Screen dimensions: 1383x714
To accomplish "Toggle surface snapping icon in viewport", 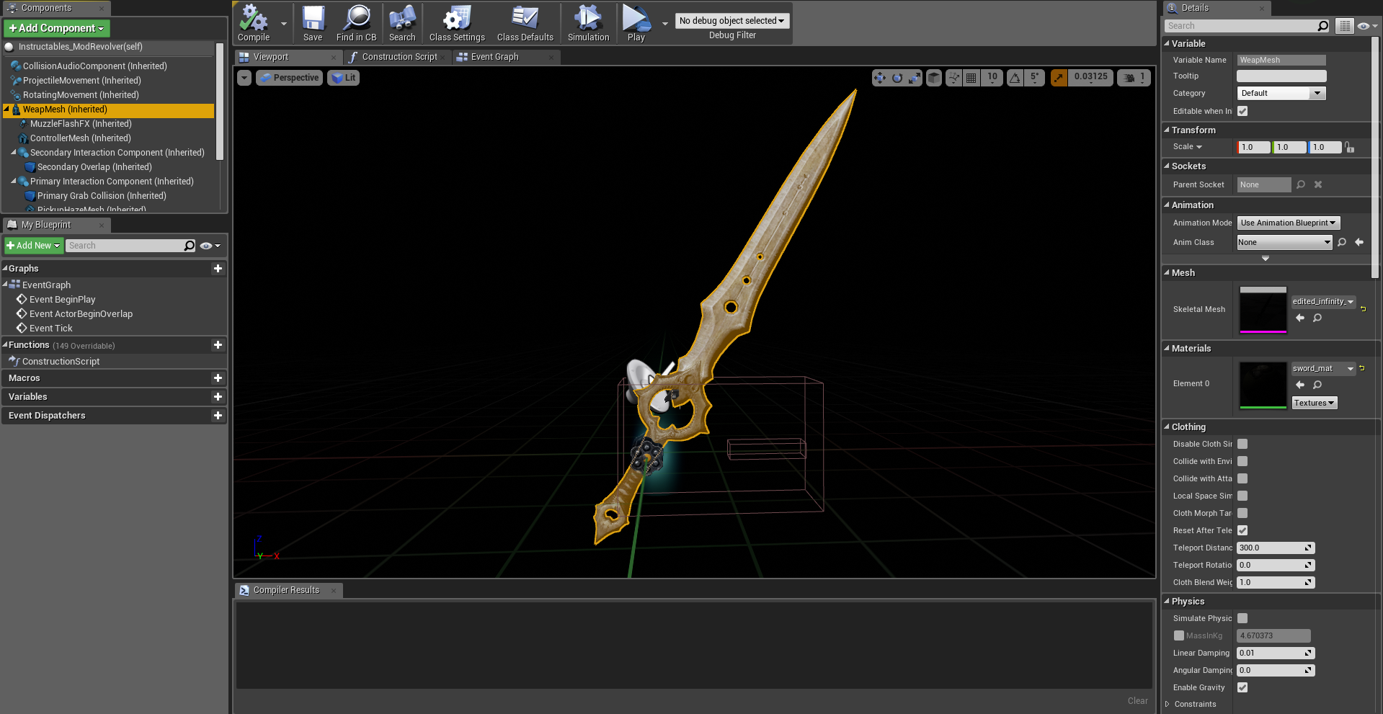I will click(953, 78).
